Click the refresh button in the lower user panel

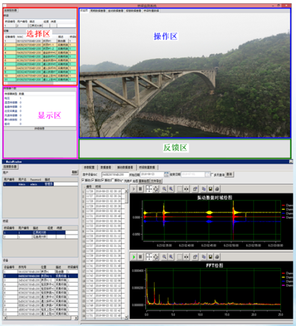[75, 172]
